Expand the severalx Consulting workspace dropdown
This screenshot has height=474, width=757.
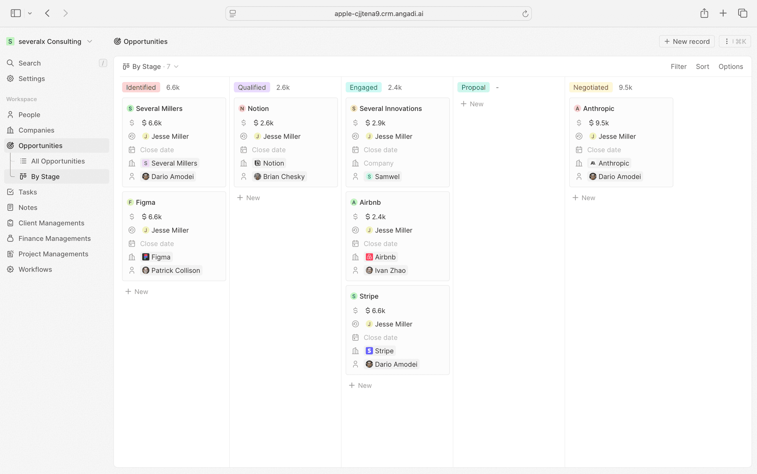point(90,41)
